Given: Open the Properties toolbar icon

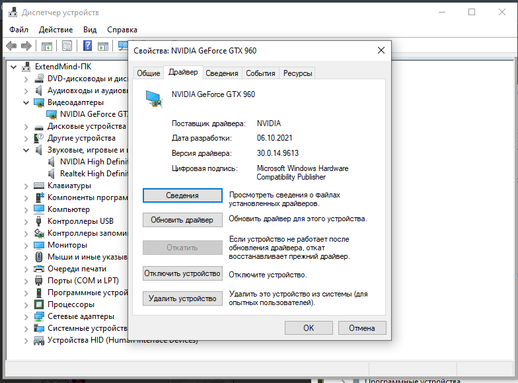Looking at the screenshot, I should click(67, 46).
